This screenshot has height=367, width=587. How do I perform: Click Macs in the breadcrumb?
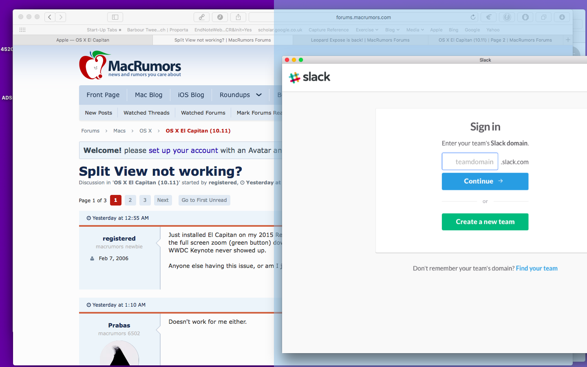(x=119, y=131)
